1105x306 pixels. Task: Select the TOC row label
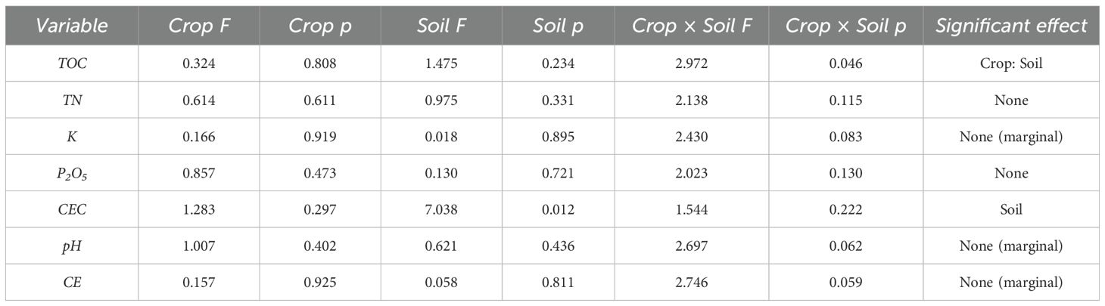[72, 63]
